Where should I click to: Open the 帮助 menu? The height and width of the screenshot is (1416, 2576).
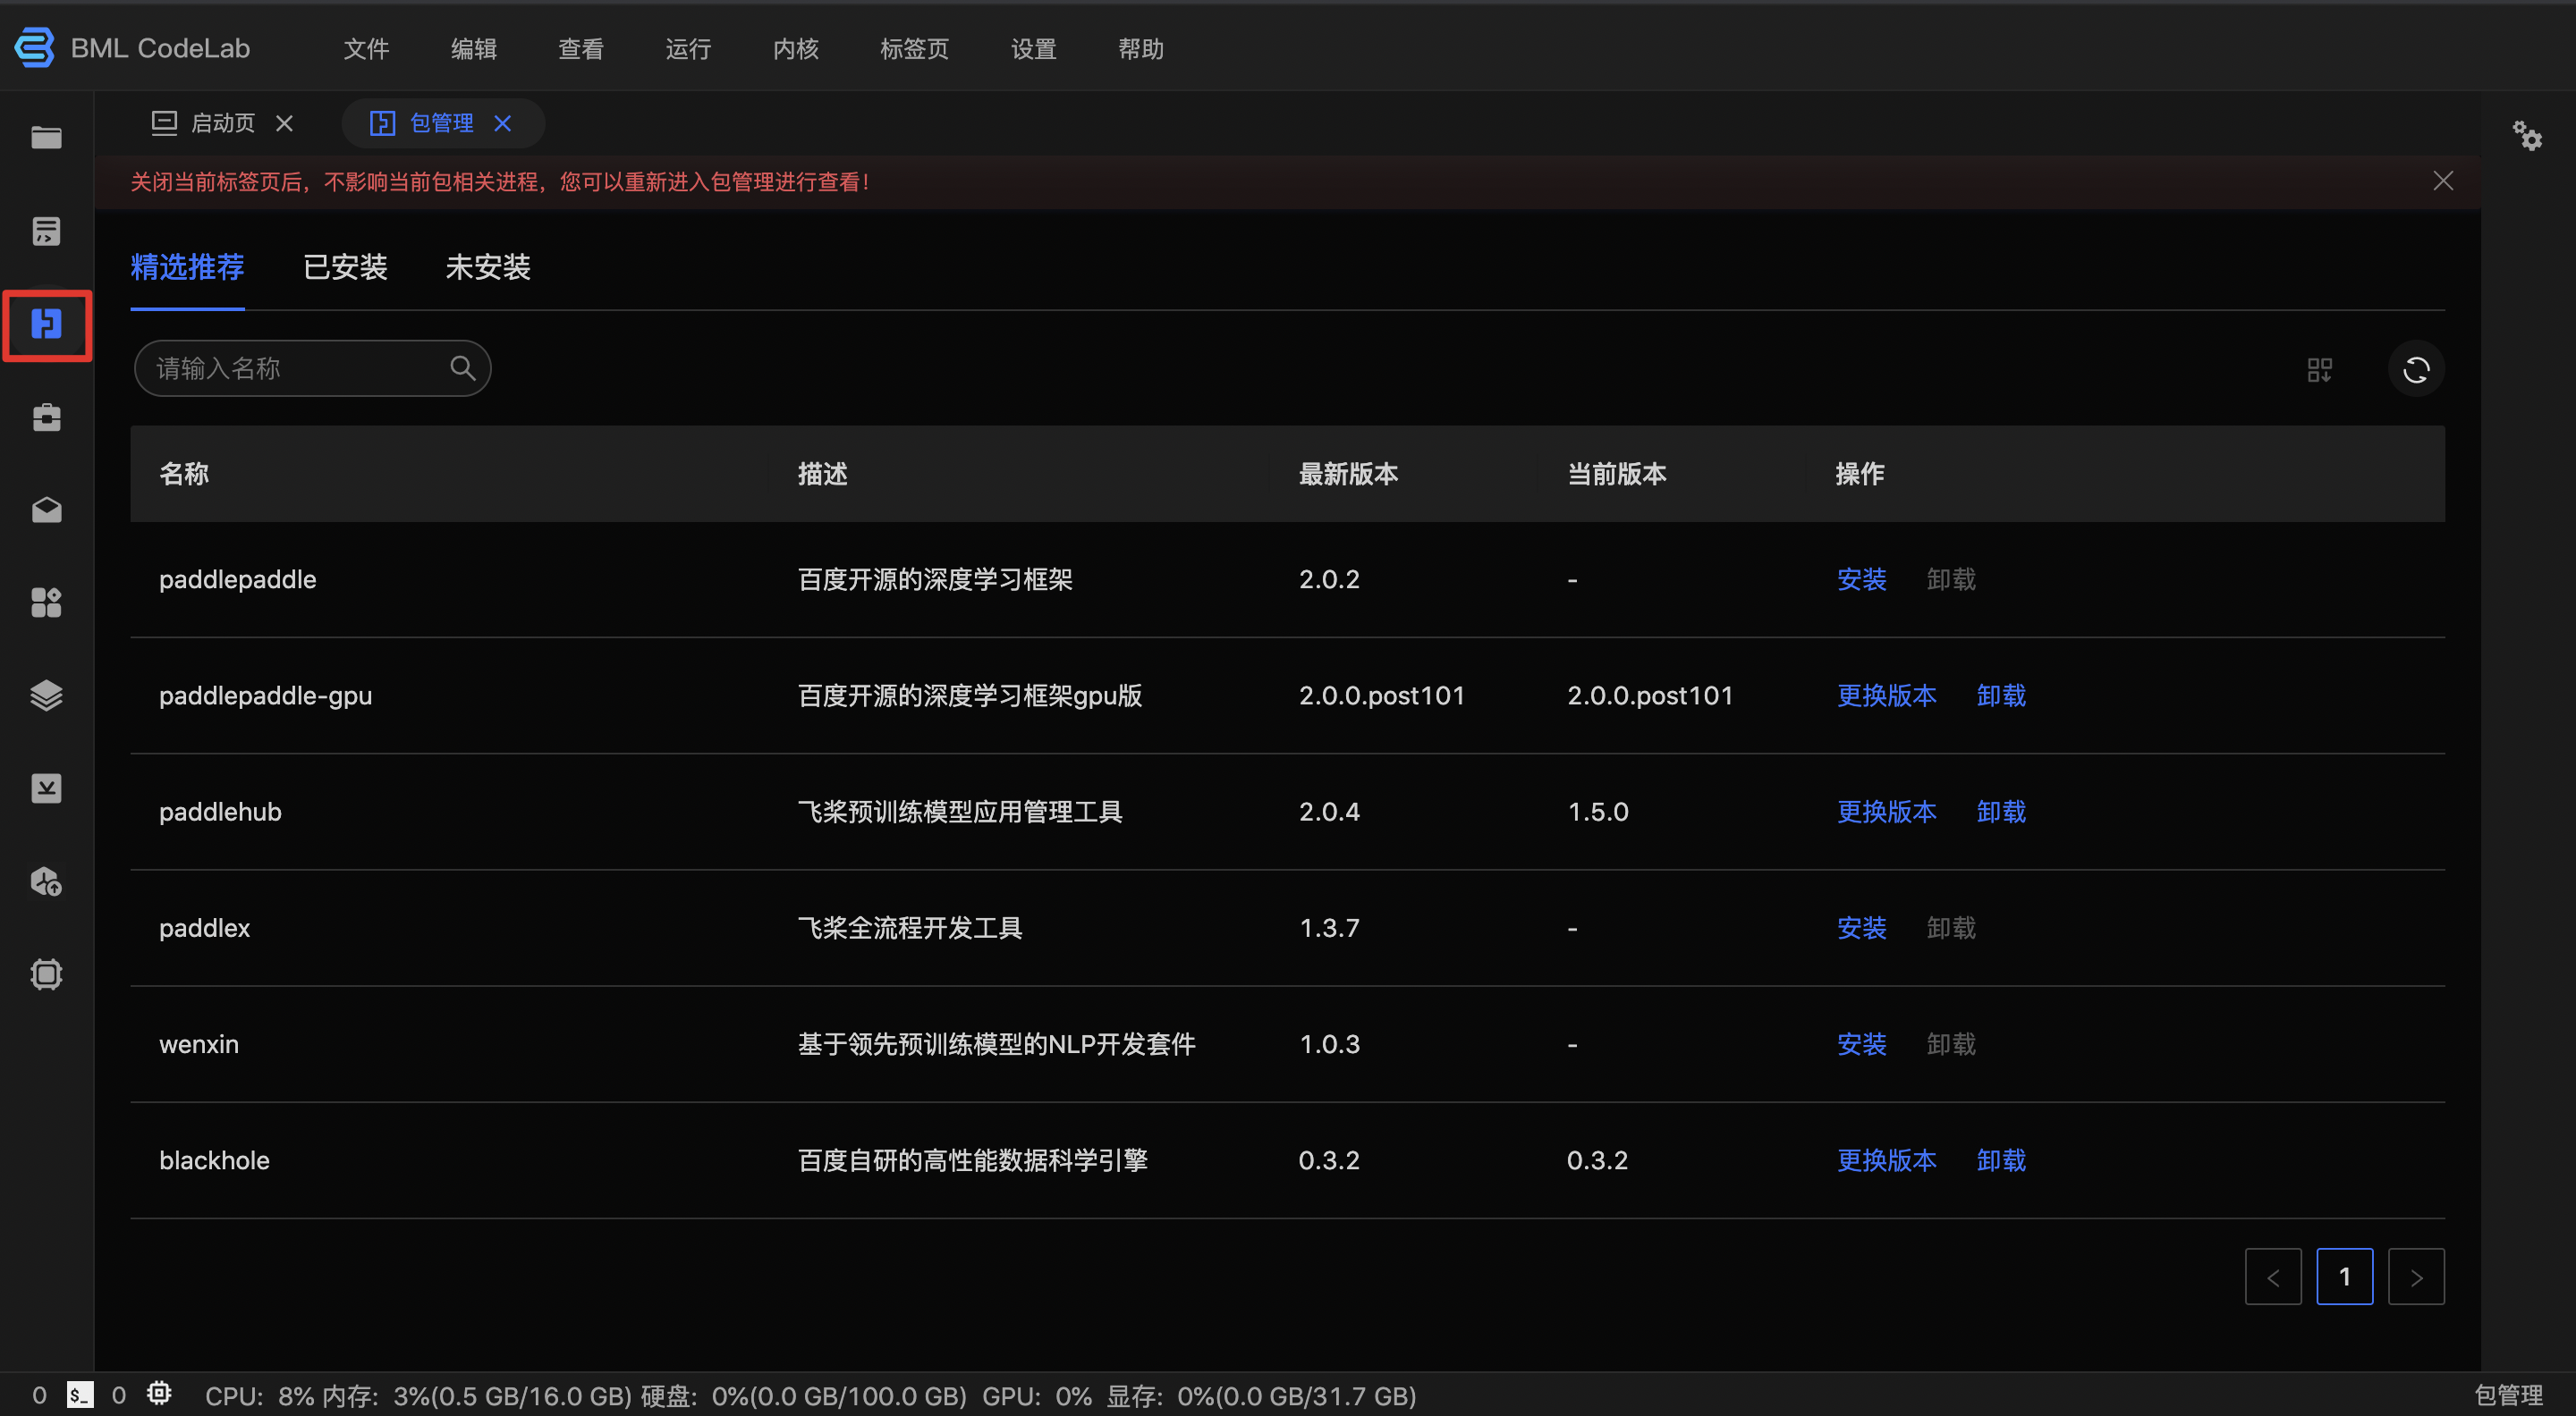tap(1140, 49)
